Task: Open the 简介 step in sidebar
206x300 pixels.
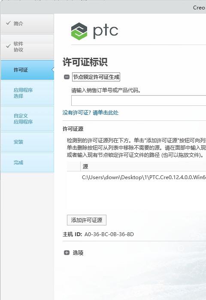Action: click(x=27, y=24)
